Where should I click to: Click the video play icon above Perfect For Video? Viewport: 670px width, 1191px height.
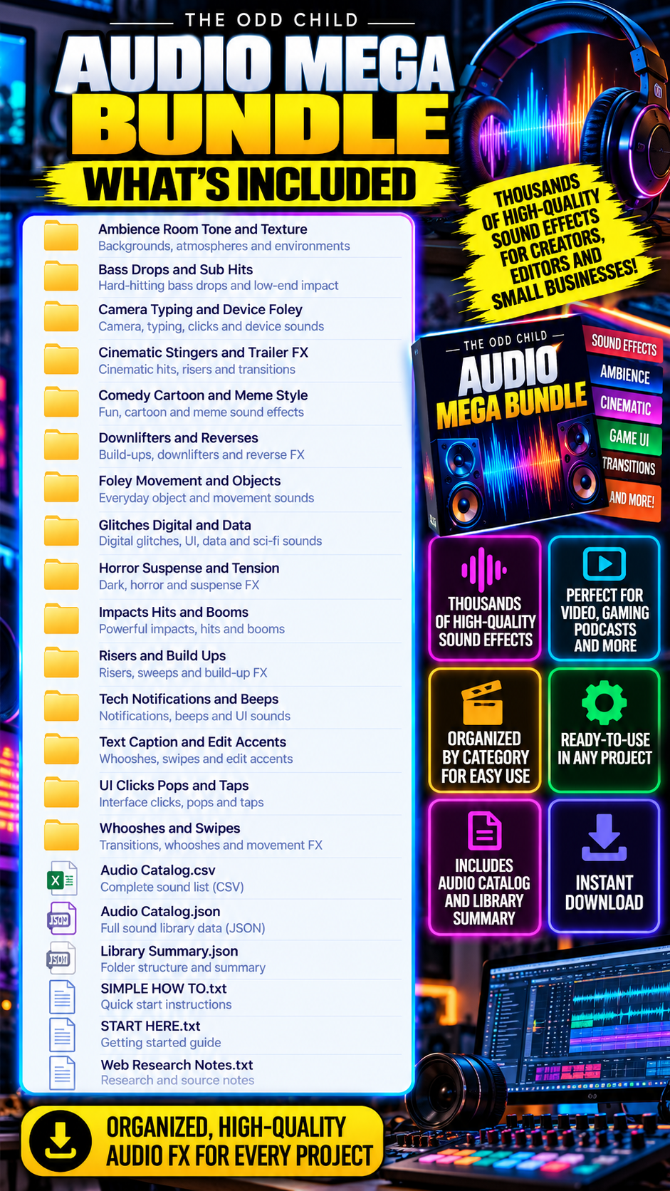click(x=604, y=564)
